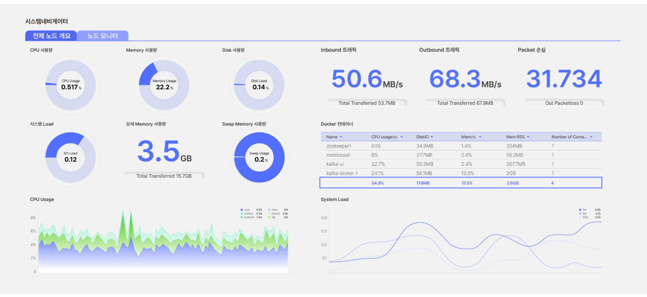647x297 pixels.
Task: Select the zookeeper1 container row name
Action: [x=339, y=146]
